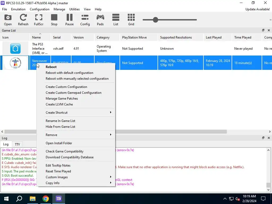This screenshot has height=204, width=272.
Task: Click the Refresh toolbar icon
Action: pos(23,20)
